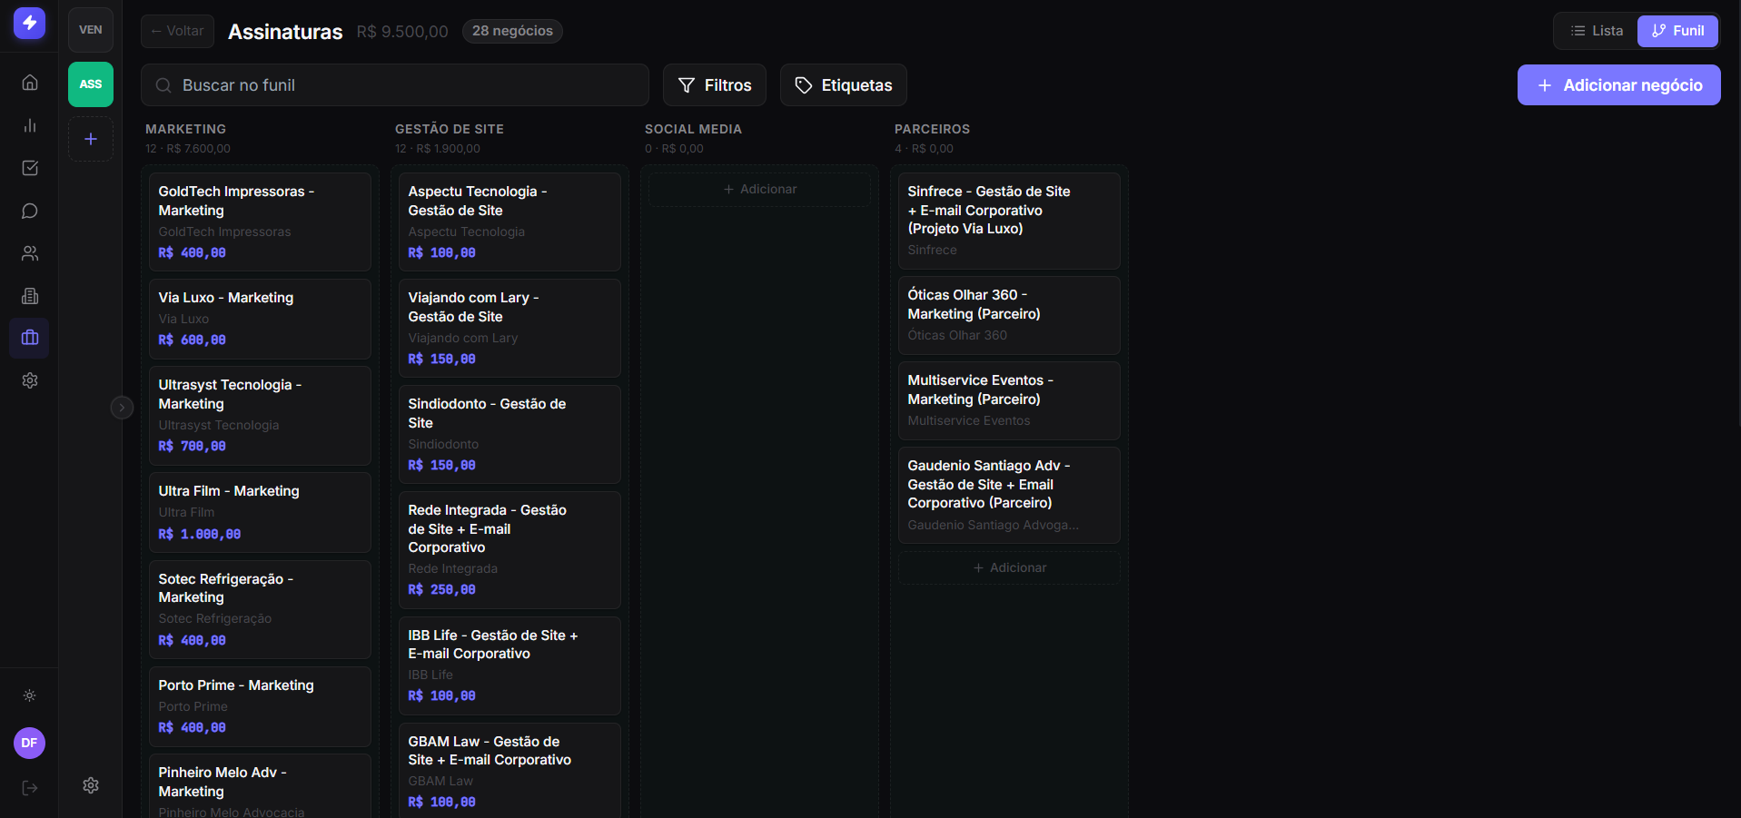Click the SOCIAL MEDIA column header

[694, 129]
